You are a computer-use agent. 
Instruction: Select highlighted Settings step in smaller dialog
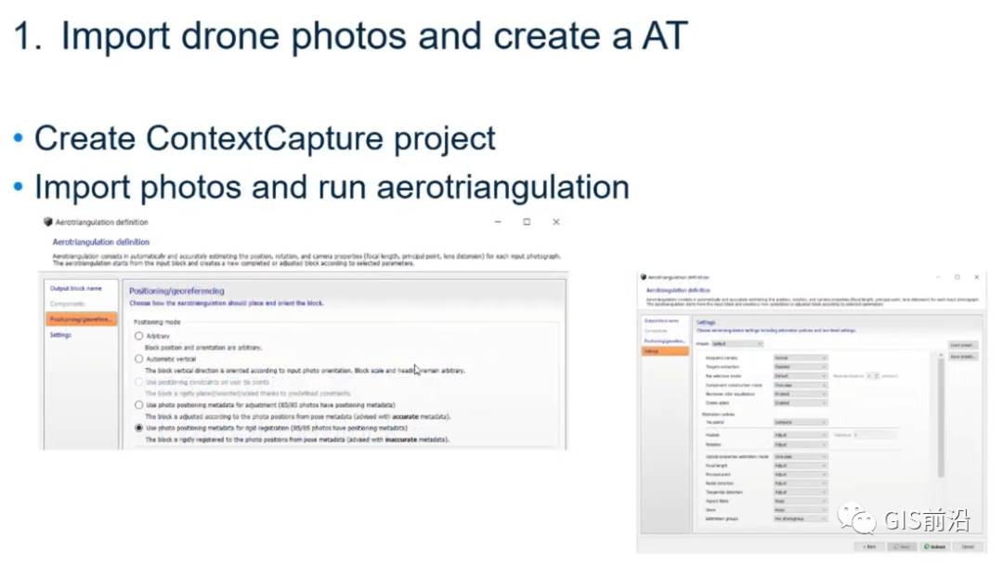point(665,351)
